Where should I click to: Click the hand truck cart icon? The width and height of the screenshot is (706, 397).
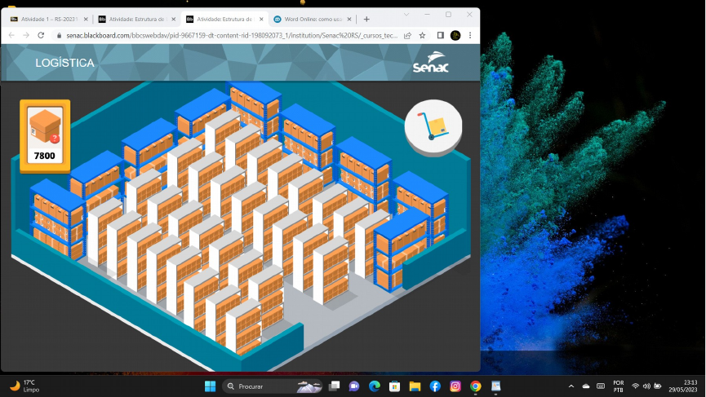433,128
